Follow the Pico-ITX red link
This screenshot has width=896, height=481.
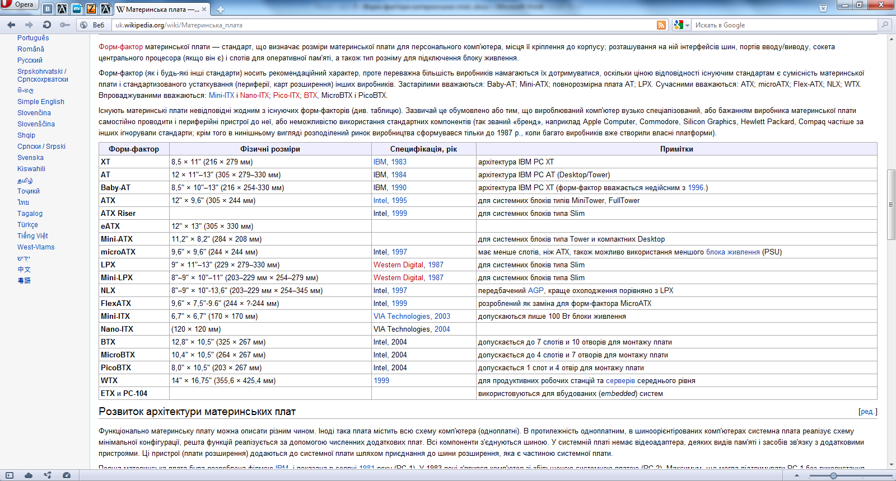pyautogui.click(x=286, y=96)
